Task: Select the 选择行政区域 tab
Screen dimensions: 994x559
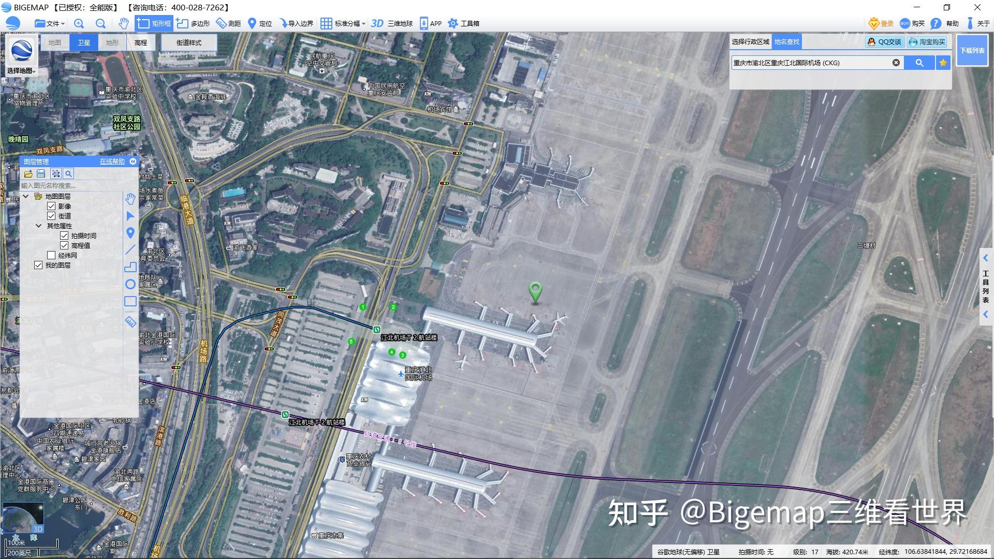Action: (751, 42)
